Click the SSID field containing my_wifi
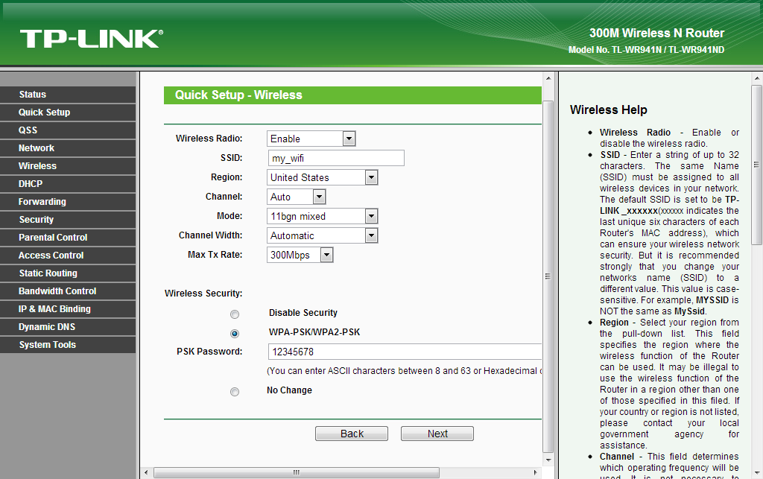 point(336,158)
